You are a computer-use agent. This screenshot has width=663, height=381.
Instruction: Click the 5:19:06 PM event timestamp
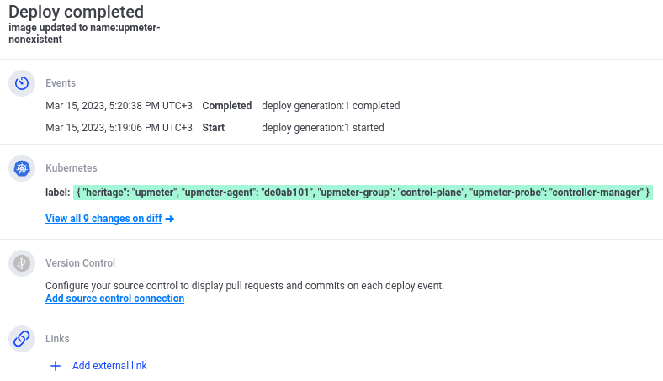click(x=119, y=128)
